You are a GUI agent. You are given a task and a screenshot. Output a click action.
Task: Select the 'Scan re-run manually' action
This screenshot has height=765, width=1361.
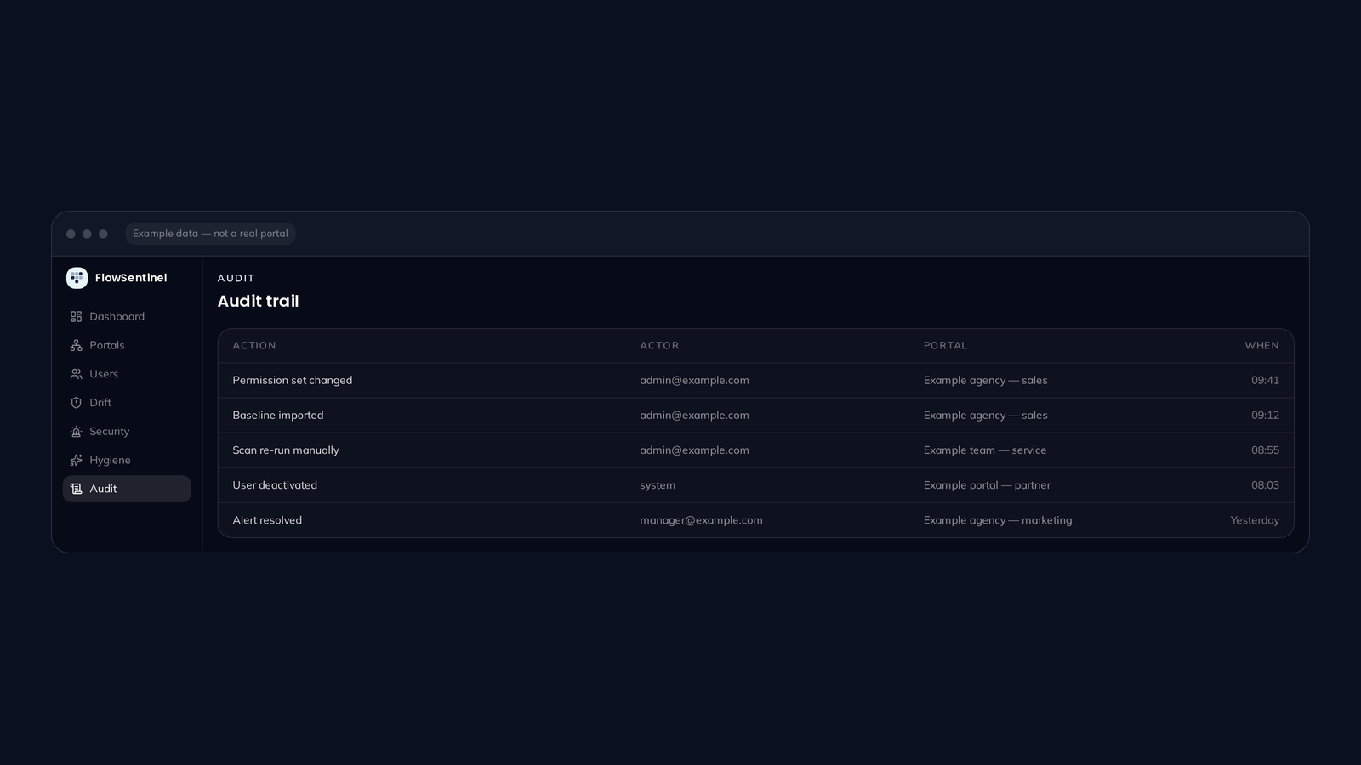pyautogui.click(x=285, y=450)
